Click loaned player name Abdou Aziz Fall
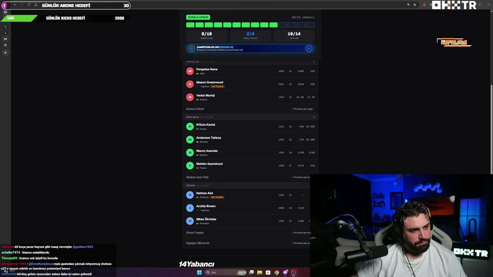Screen dimensions: 493x277 point(197,177)
